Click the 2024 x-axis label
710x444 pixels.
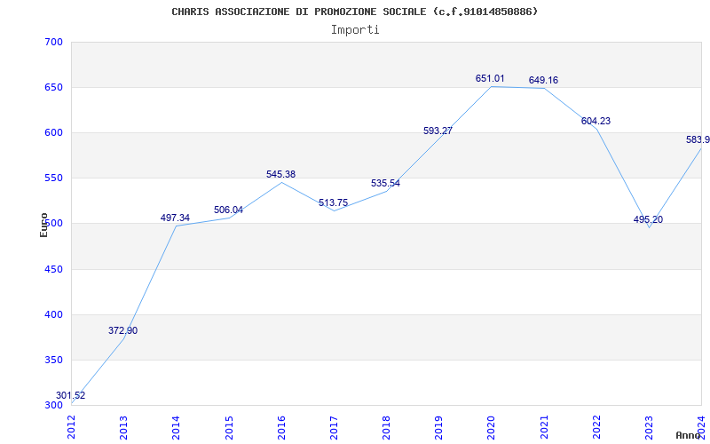pyautogui.click(x=702, y=427)
